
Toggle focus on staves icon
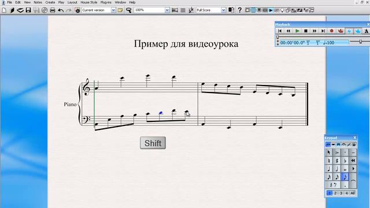click(x=183, y=10)
